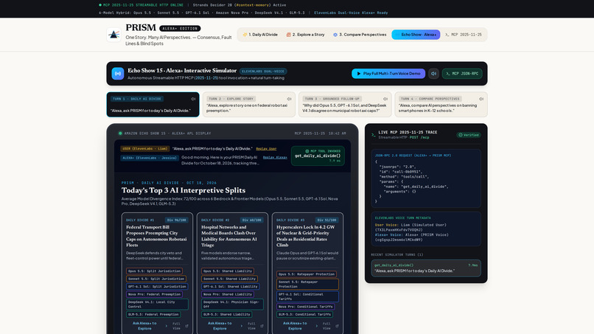Toggle the speaker mute button beside Play Demo

[433, 74]
